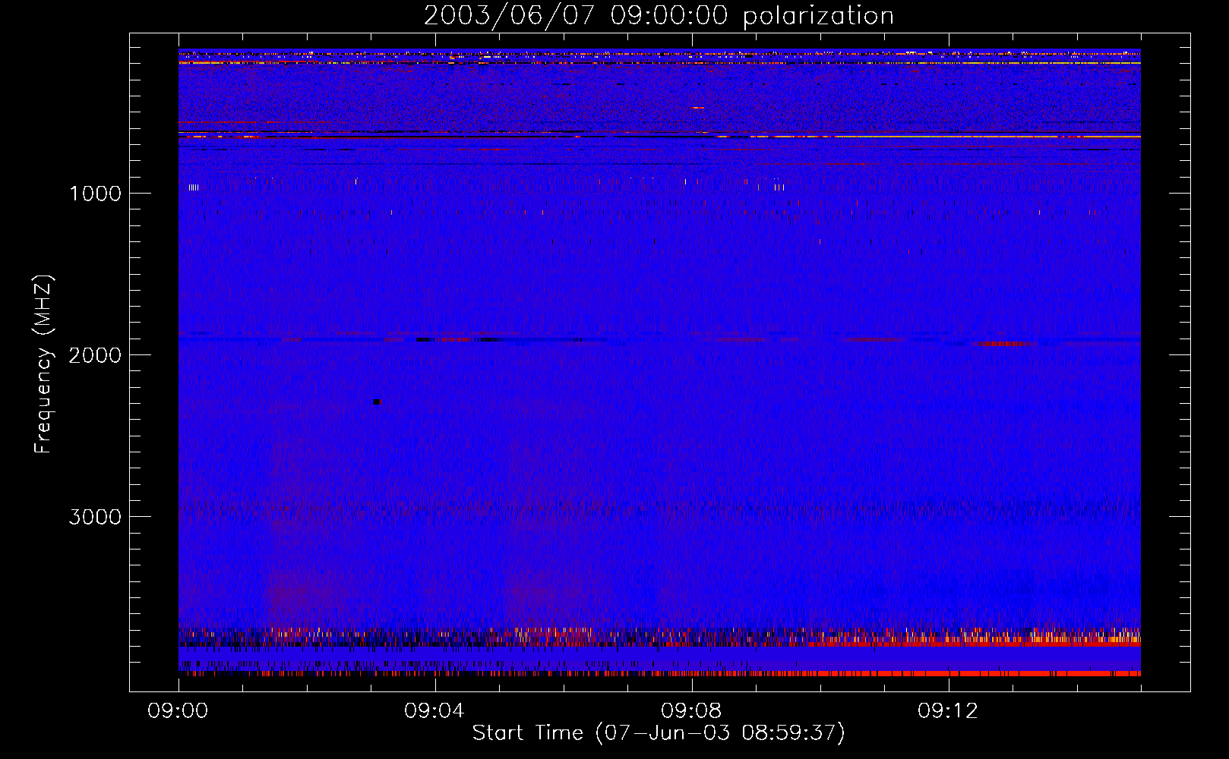
Task: Click the 2000 frequency tick label
Action: (x=95, y=355)
